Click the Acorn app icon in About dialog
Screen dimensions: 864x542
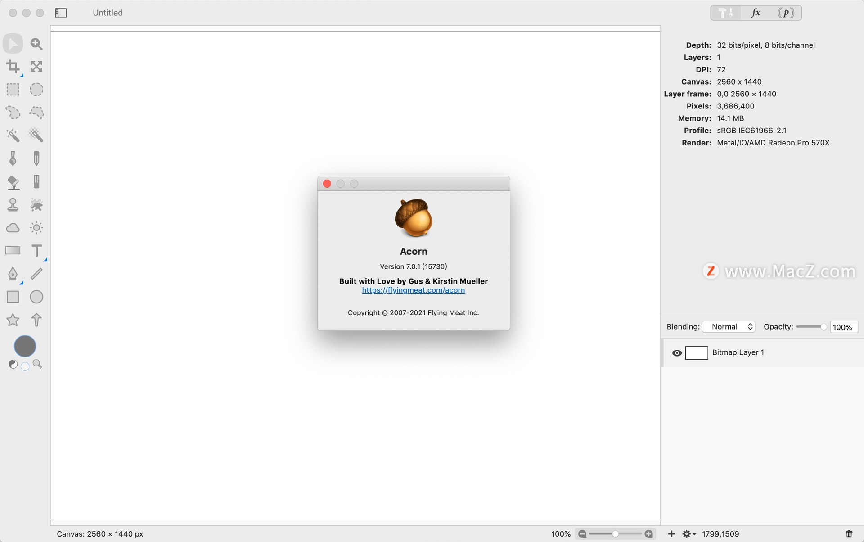coord(414,217)
